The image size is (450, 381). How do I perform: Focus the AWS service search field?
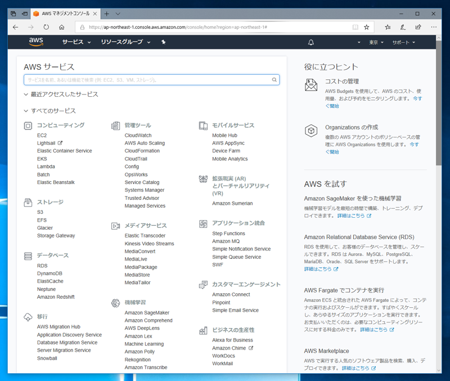151,80
